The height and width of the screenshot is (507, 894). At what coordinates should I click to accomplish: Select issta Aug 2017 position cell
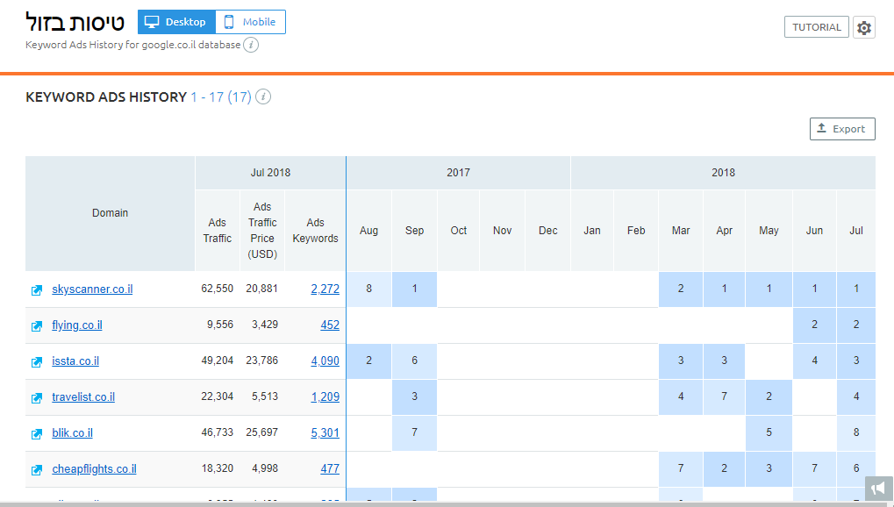pyautogui.click(x=368, y=361)
